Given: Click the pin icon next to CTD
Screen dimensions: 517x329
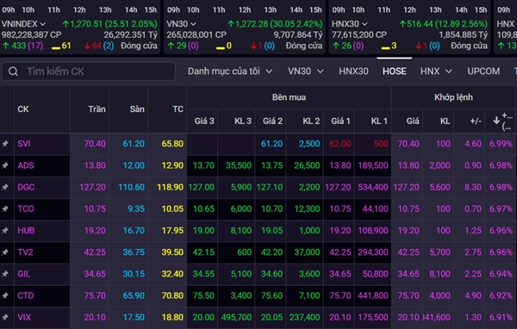Looking at the screenshot, I should pos(5,295).
